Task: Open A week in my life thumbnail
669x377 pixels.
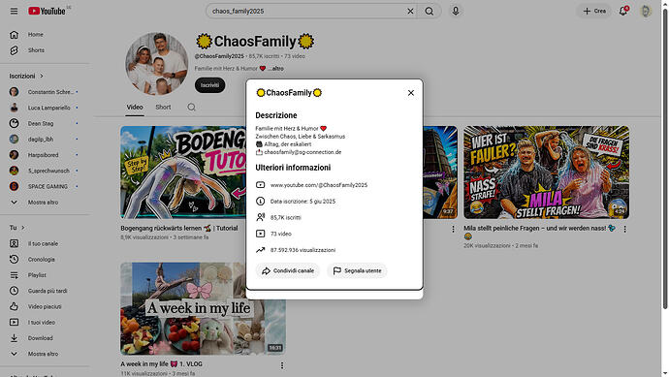Action: pyautogui.click(x=203, y=309)
